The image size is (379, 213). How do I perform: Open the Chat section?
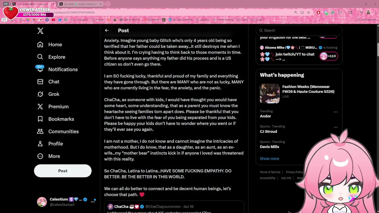click(48, 82)
